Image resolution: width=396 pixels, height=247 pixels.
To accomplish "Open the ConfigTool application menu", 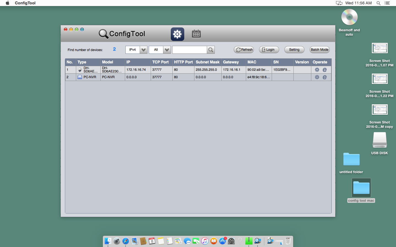I will click(25, 3).
